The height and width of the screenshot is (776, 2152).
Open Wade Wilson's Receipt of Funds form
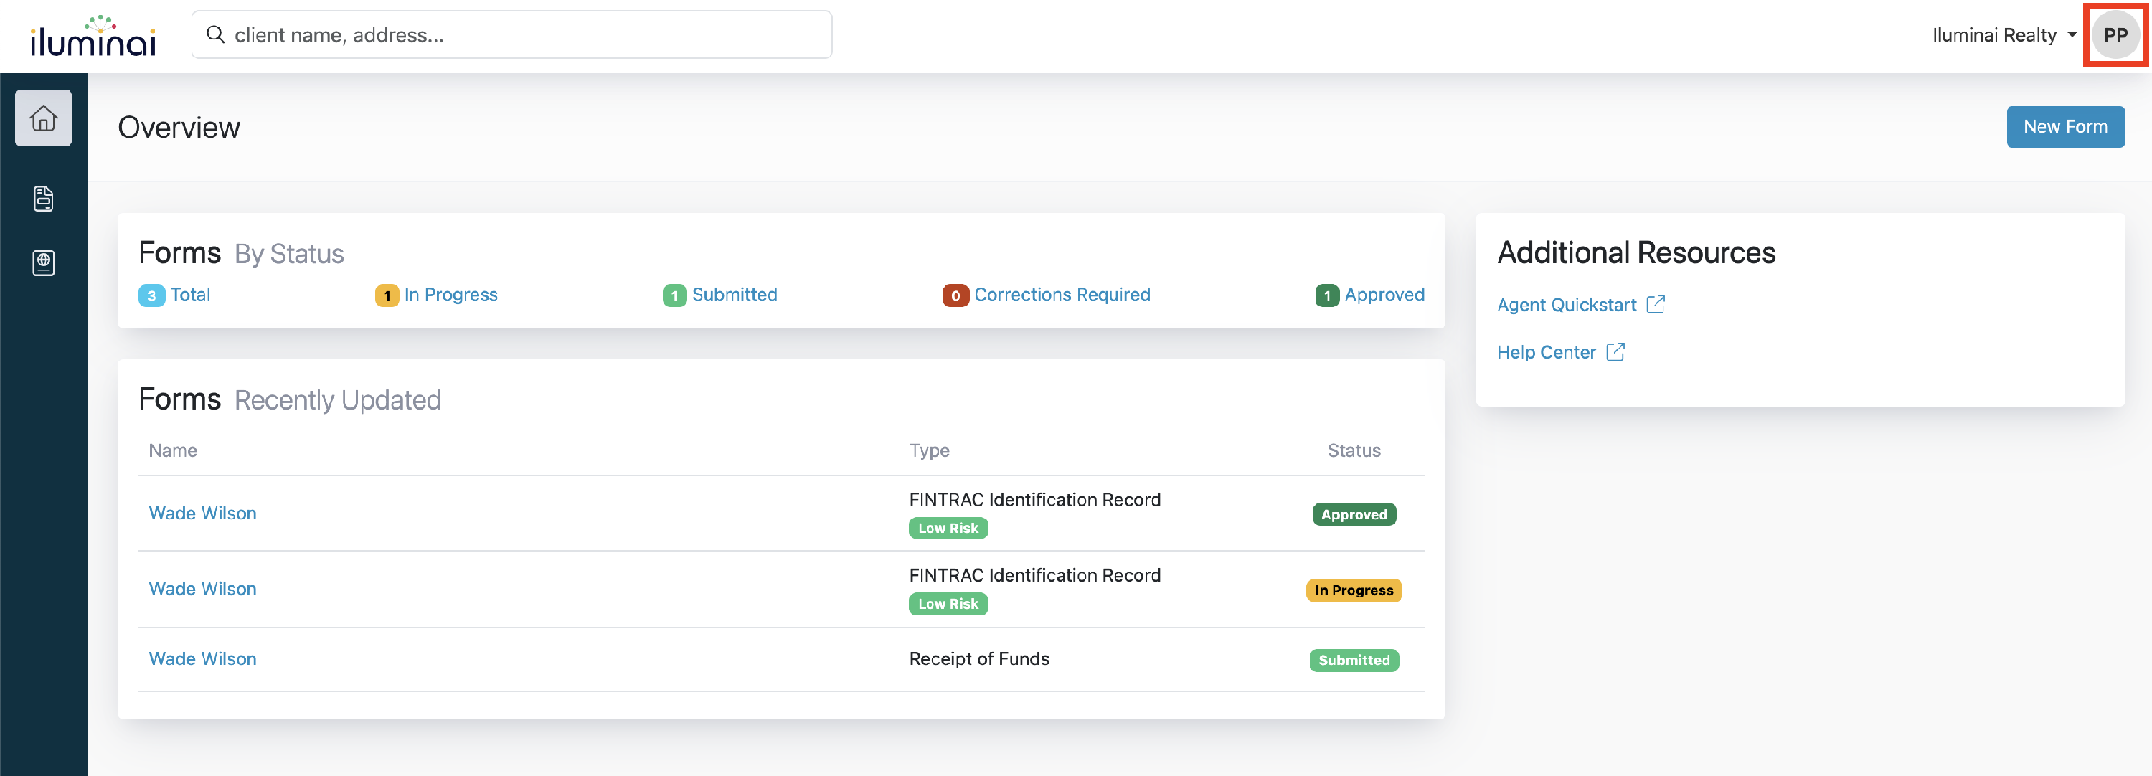coord(202,658)
